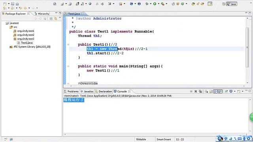Screen dimensions: 253x142
Task: Click the Last Edit Location icon
Action: tap(21, 8)
